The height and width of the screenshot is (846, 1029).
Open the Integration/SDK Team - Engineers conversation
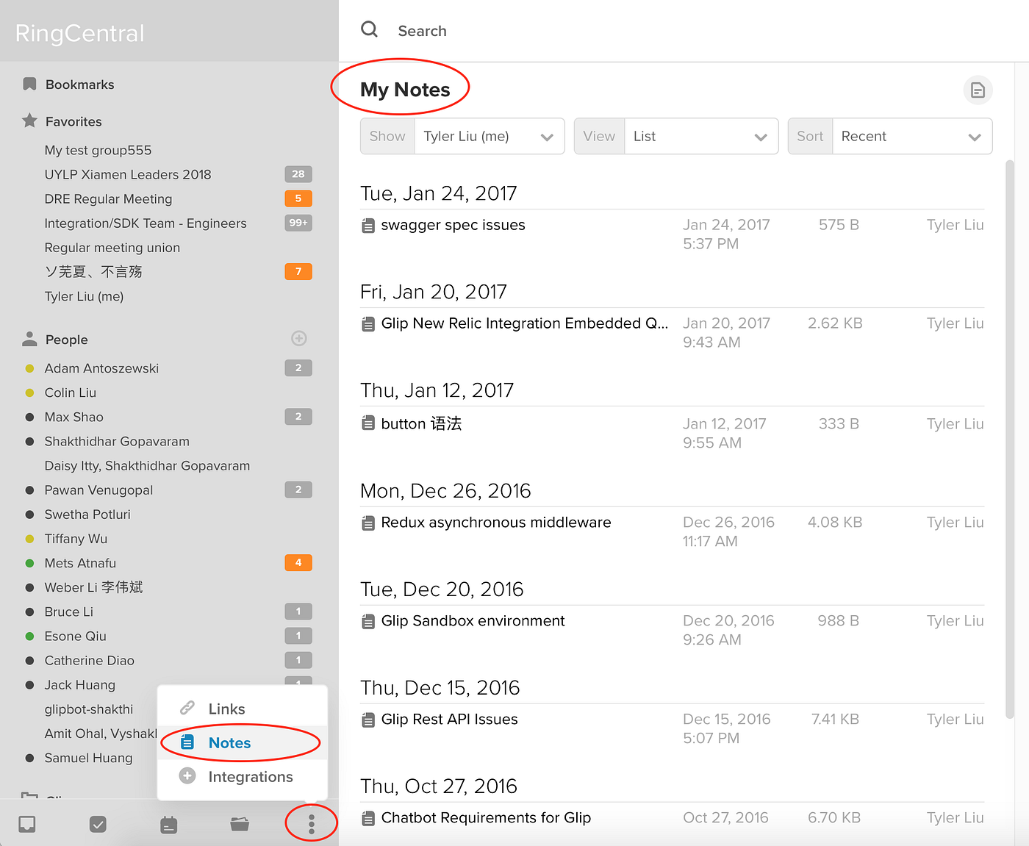pyautogui.click(x=146, y=223)
